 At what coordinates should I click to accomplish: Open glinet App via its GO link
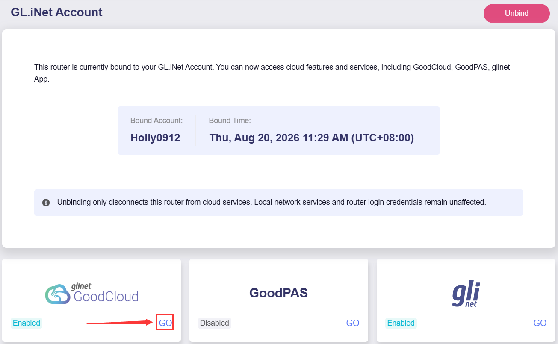click(540, 323)
